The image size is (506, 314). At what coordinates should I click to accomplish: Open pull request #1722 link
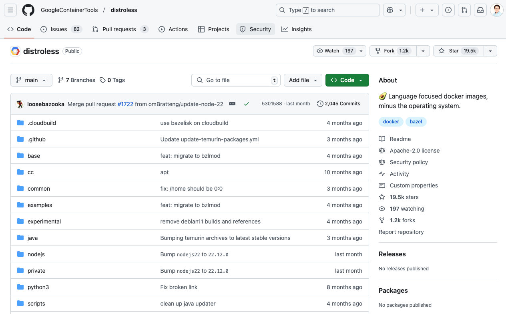tap(125, 104)
